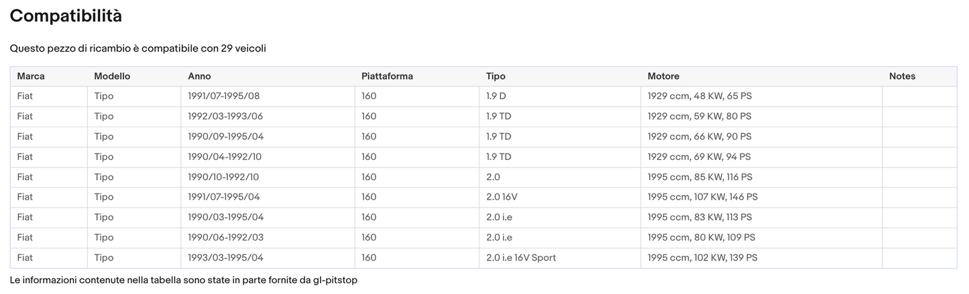Click the Motore column header
The height and width of the screenshot is (294, 969).
click(x=663, y=76)
